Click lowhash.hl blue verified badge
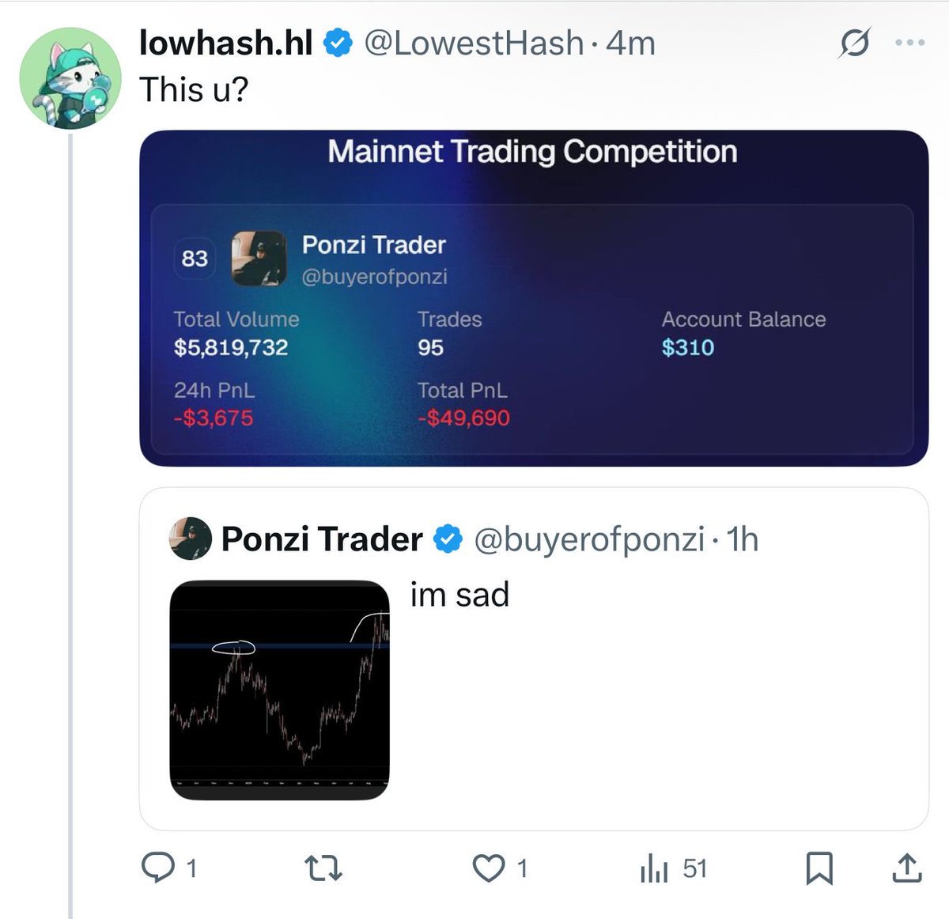The height and width of the screenshot is (919, 949). pyautogui.click(x=339, y=43)
